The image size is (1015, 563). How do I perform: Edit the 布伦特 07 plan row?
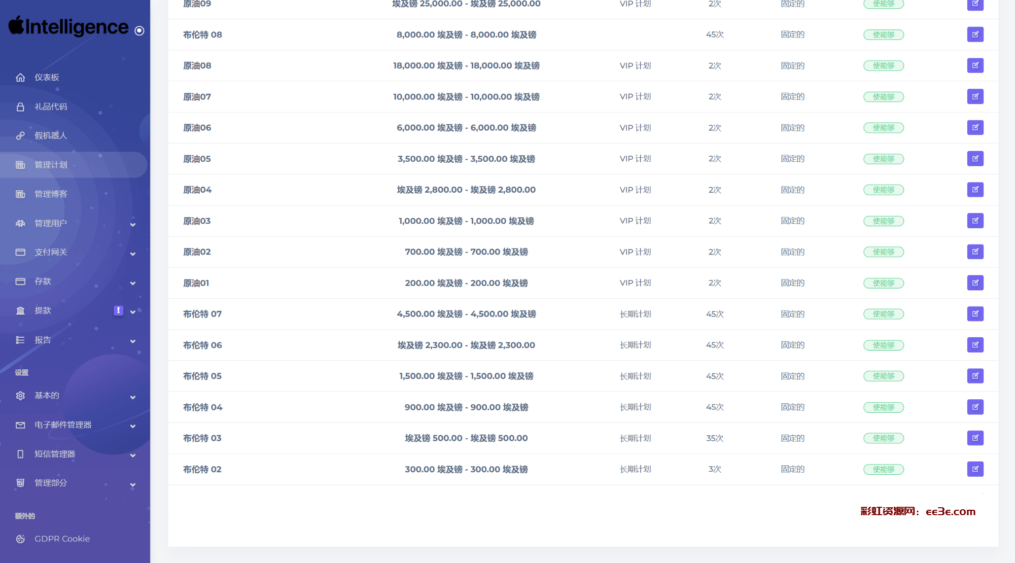click(x=975, y=314)
